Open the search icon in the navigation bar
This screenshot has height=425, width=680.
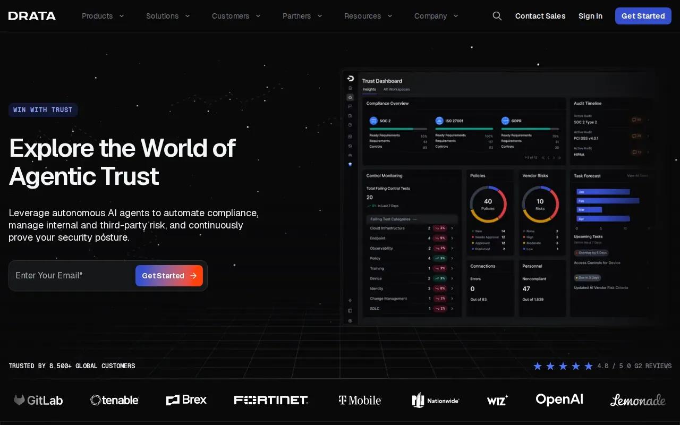(x=497, y=16)
